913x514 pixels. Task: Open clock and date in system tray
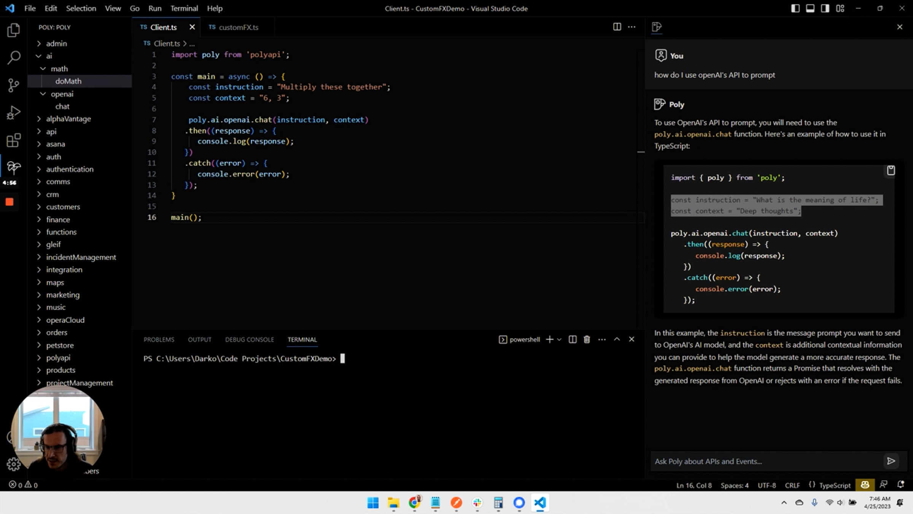tap(877, 503)
